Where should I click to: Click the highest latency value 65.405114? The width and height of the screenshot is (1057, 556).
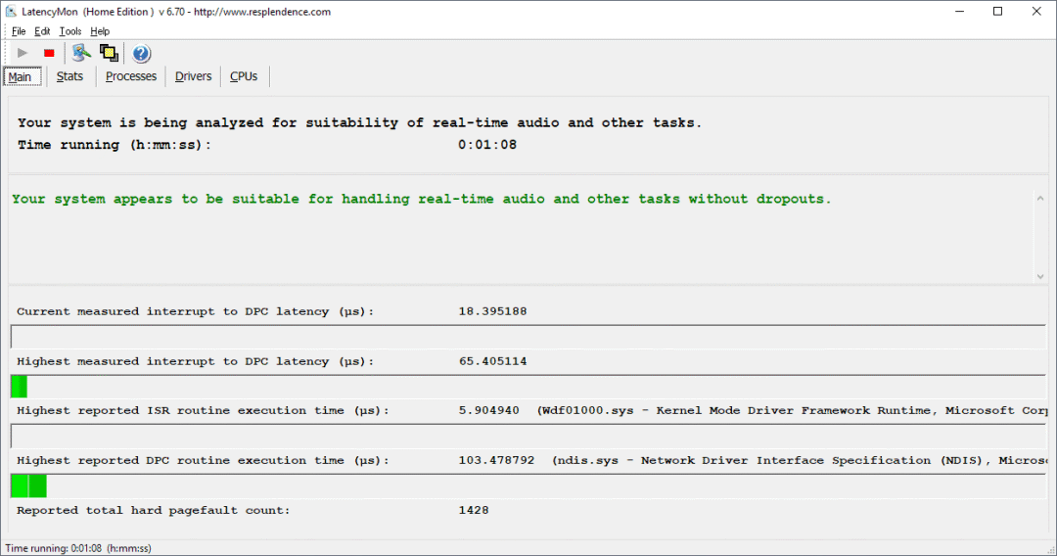(x=492, y=361)
